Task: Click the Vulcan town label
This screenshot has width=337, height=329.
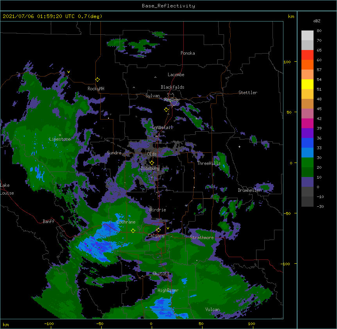Action: coord(212,309)
